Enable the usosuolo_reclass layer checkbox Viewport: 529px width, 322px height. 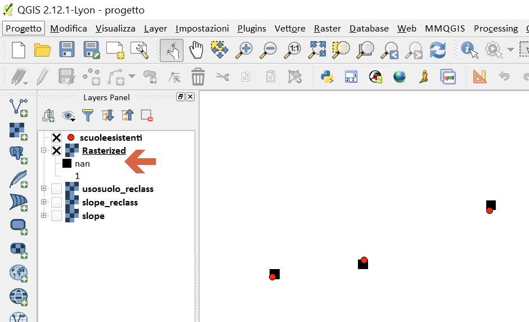click(56, 189)
